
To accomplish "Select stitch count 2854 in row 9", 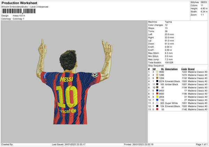I will (161, 97).
